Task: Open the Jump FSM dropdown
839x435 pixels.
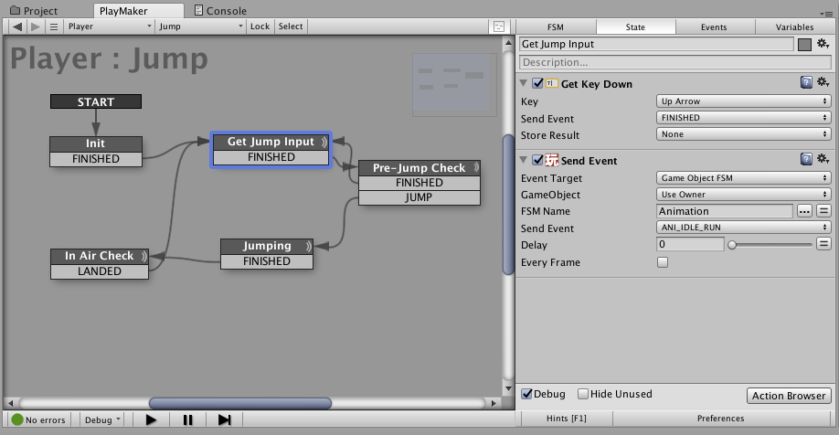Action: 201,27
